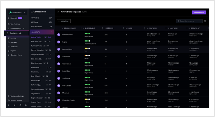Viewport: 215px width, 117px height.
Task: Click ContentStudio's green engagement bar indicator
Action: pos(87,34)
